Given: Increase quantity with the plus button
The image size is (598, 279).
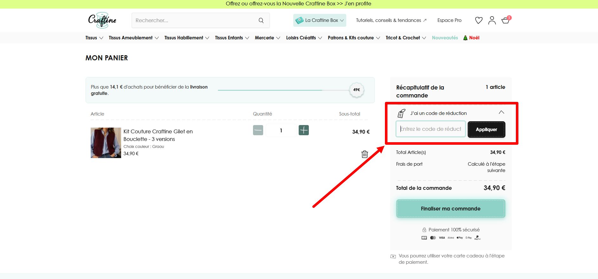Looking at the screenshot, I should [304, 130].
